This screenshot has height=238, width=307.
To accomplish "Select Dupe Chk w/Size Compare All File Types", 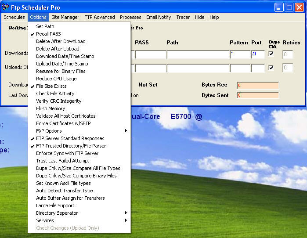I will 79,168.
